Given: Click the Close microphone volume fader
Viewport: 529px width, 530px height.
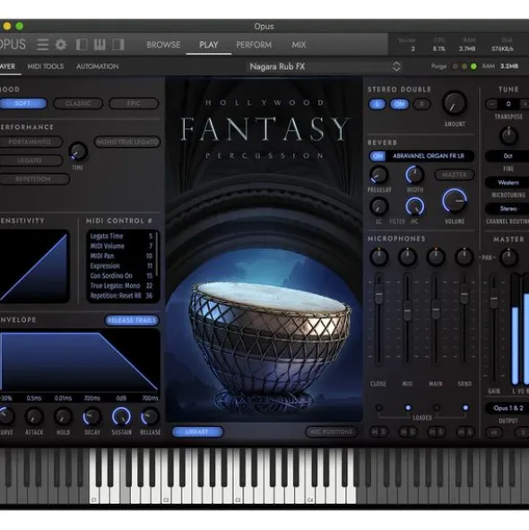Looking at the screenshot, I should 379,293.
